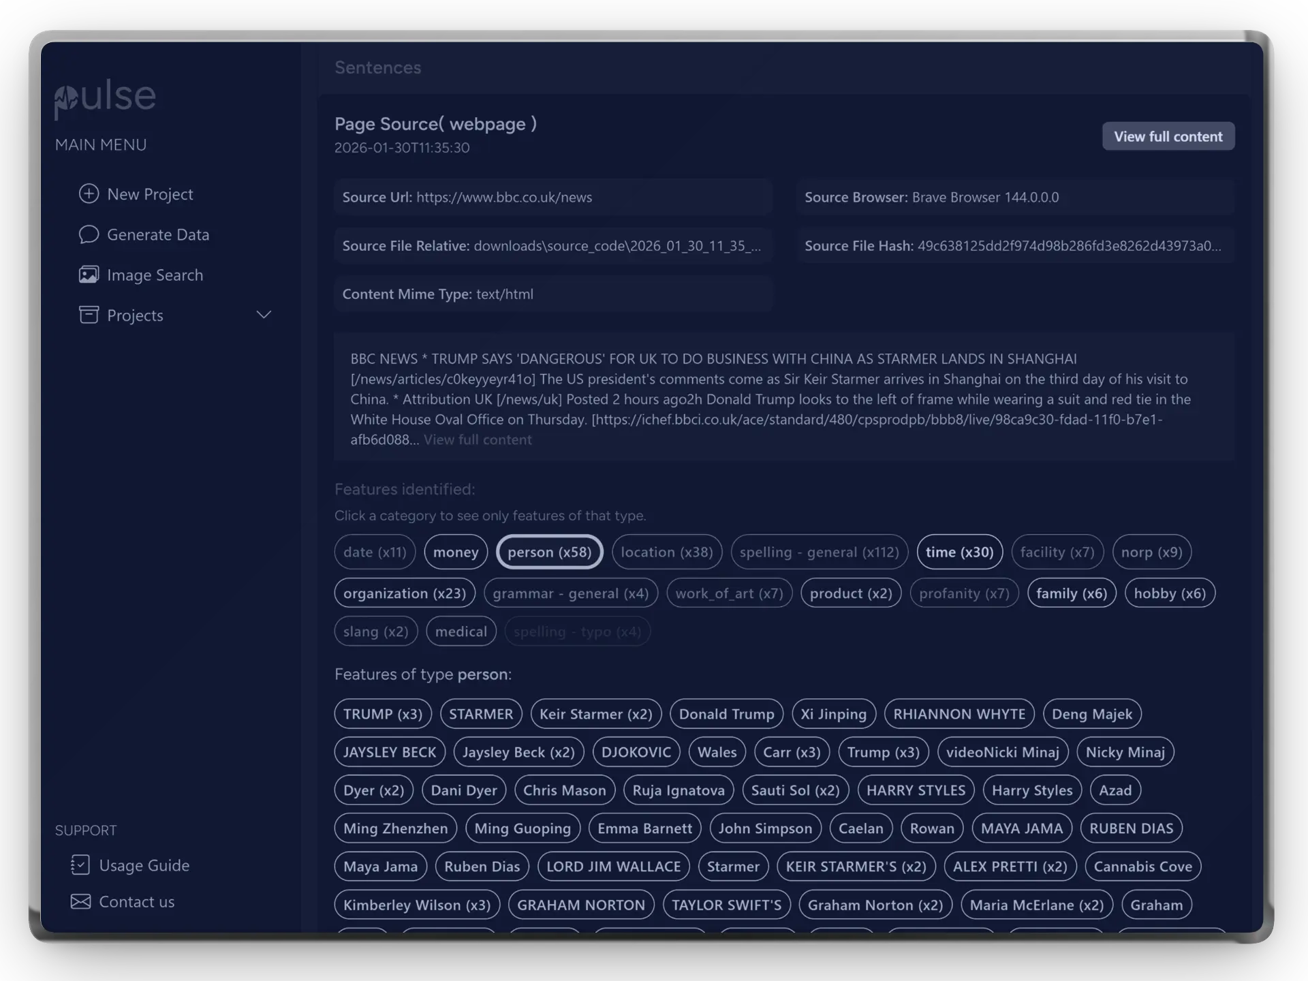Select the slang (x2) category chip
The image size is (1308, 981).
click(376, 632)
